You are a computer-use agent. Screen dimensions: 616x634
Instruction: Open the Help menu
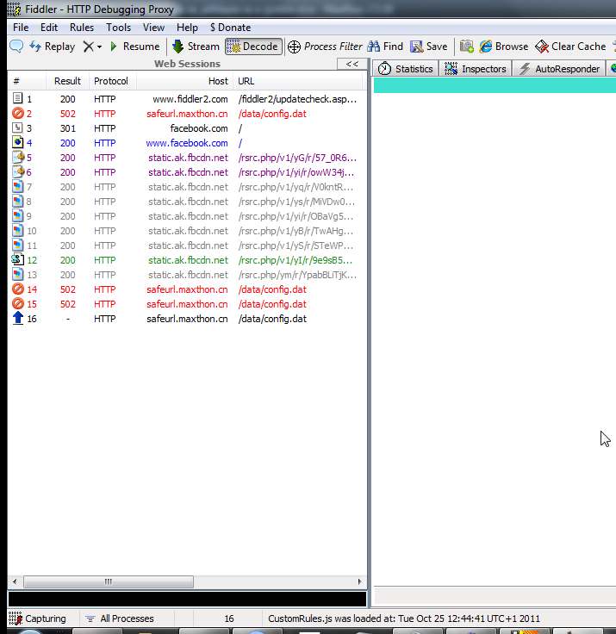tap(187, 28)
